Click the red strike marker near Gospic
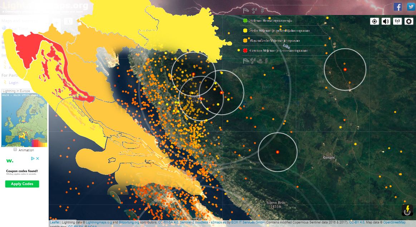Screen dimensions: 416x227 [278, 152]
